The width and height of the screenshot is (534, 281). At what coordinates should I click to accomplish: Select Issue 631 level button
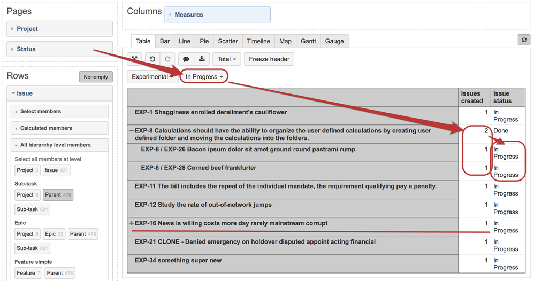(57, 170)
